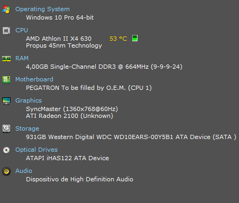This screenshot has width=239, height=203.
Task: Click the Optical Drives disc icon
Action: pyautogui.click(x=6, y=150)
